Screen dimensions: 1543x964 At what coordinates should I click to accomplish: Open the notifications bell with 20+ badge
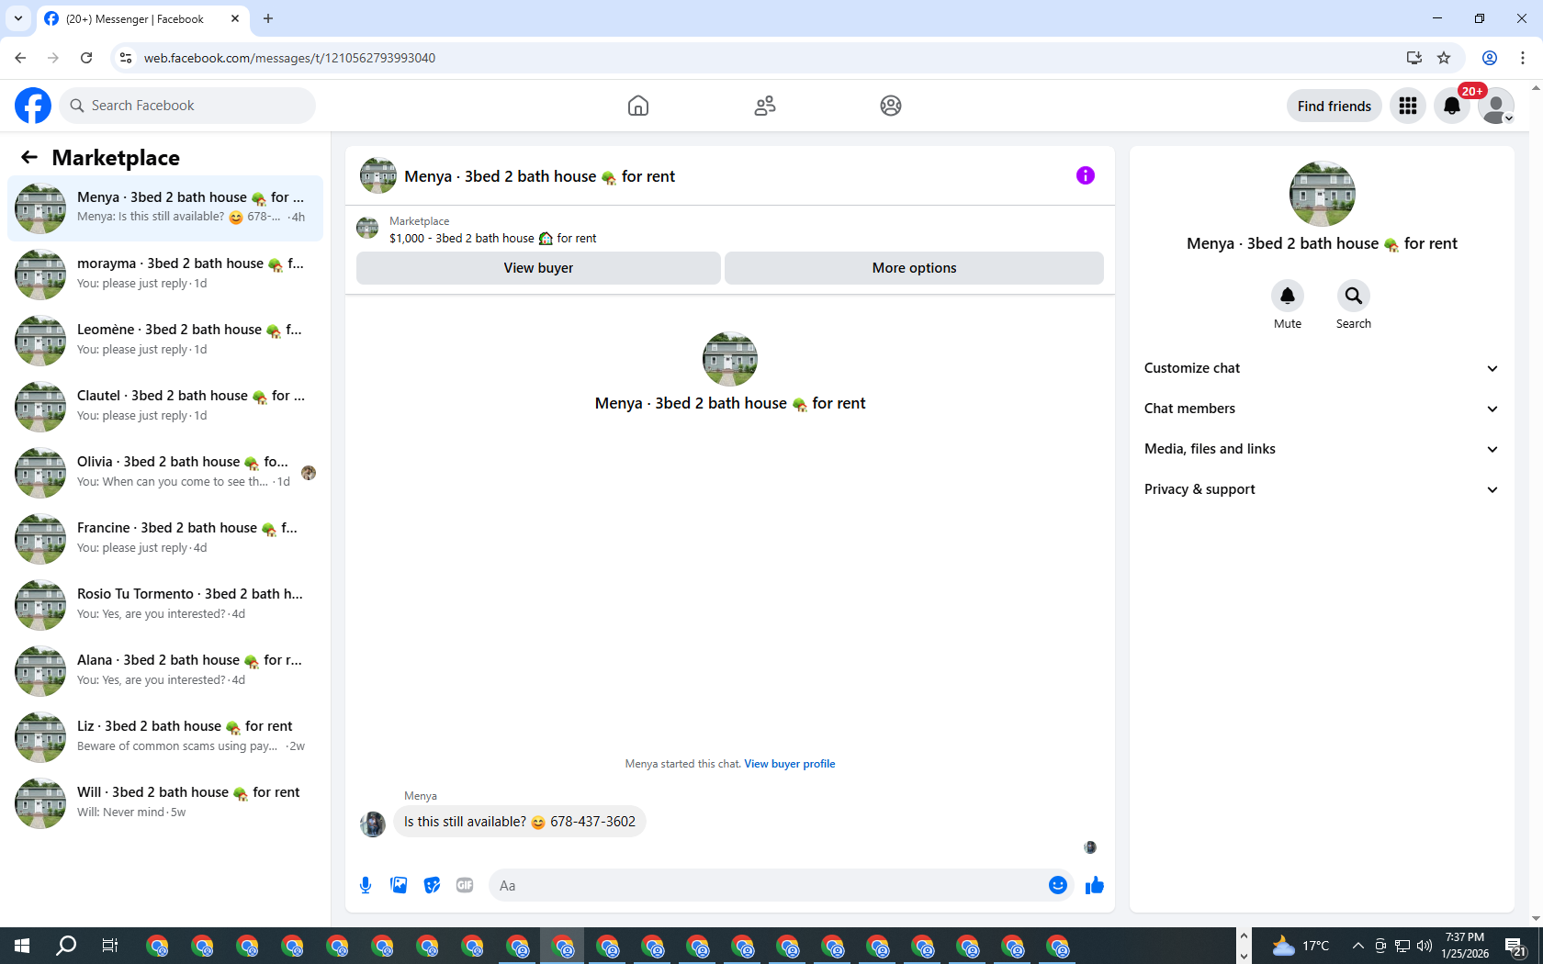click(x=1452, y=106)
